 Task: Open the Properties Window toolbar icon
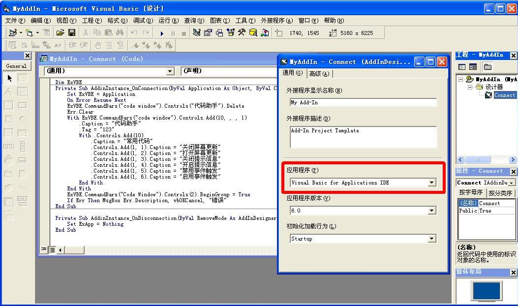[208, 33]
